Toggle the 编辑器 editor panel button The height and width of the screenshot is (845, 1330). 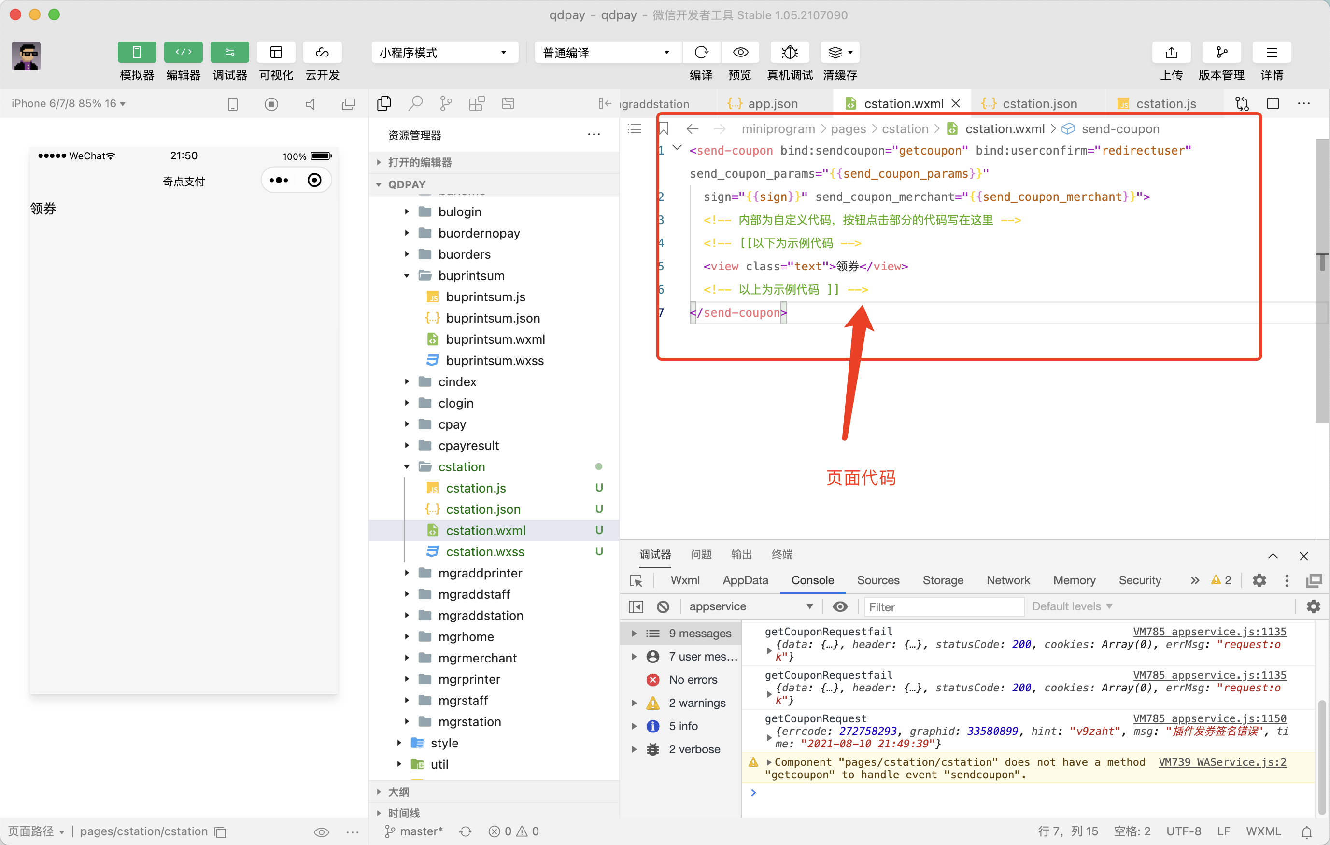pyautogui.click(x=184, y=53)
